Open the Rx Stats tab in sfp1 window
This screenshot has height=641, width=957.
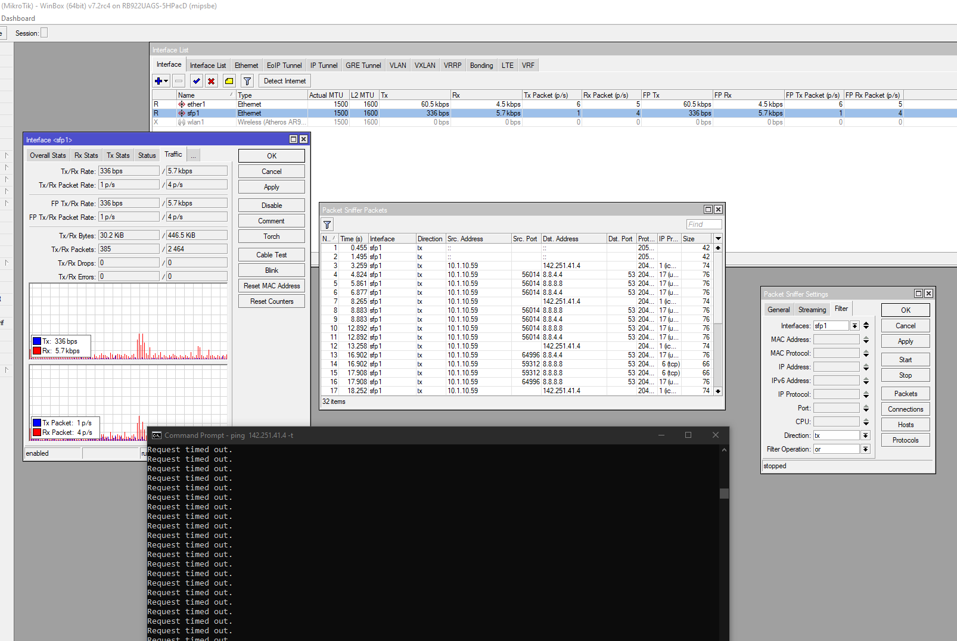[86, 155]
